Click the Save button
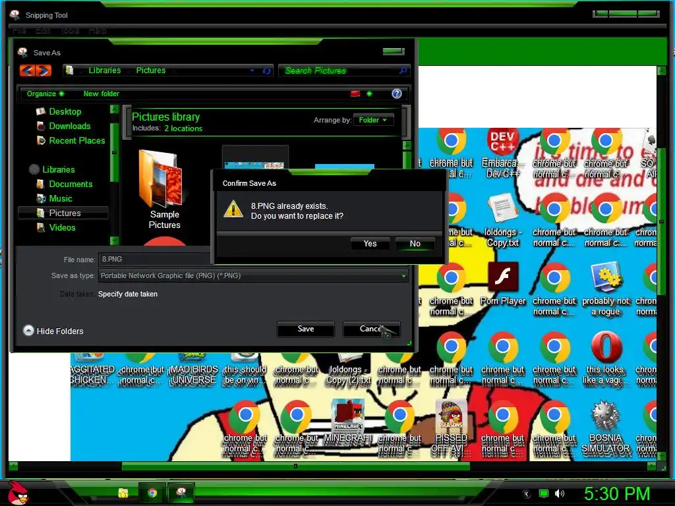The width and height of the screenshot is (675, 506). (x=306, y=329)
